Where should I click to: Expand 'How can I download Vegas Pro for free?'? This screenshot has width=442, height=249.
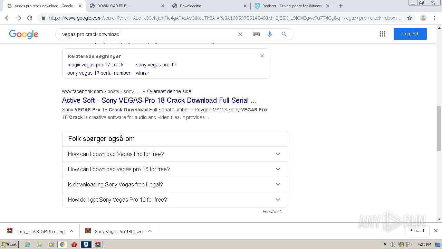pyautogui.click(x=175, y=154)
